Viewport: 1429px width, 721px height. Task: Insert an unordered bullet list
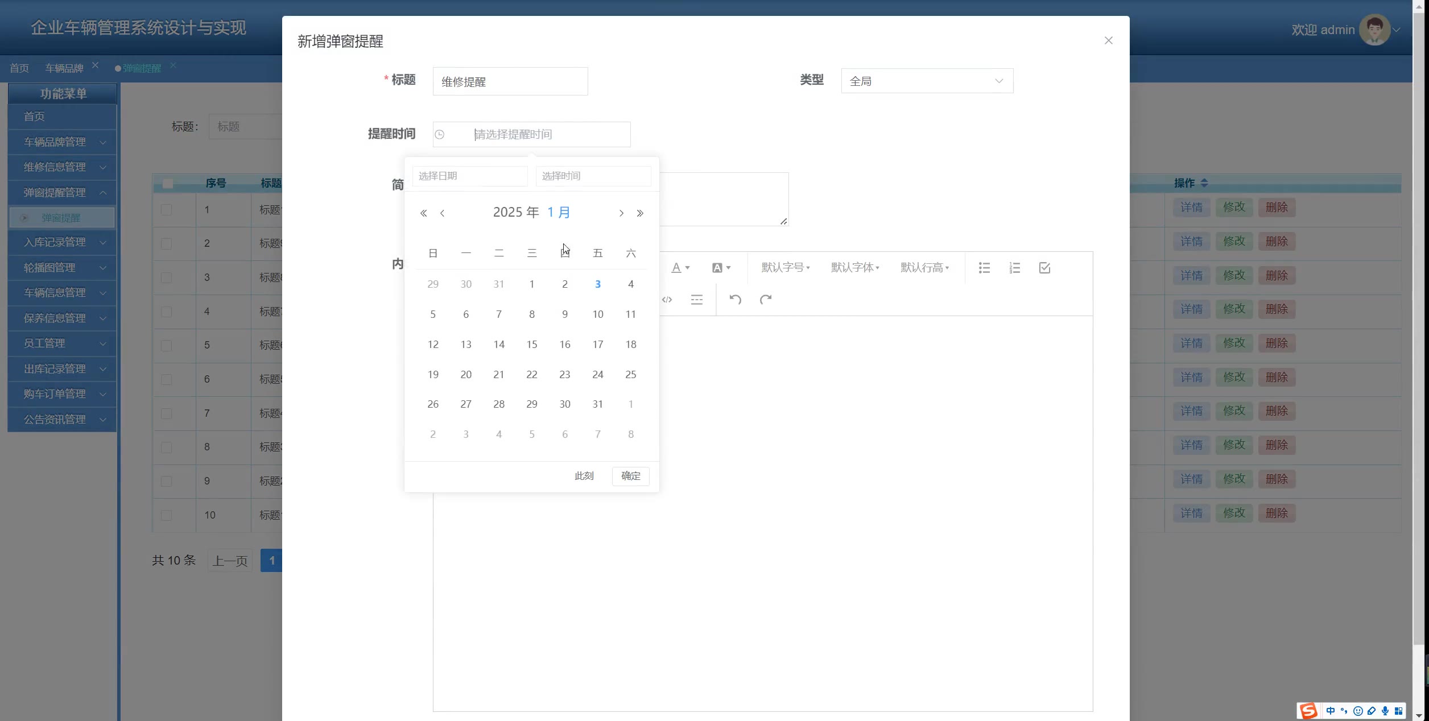(984, 268)
